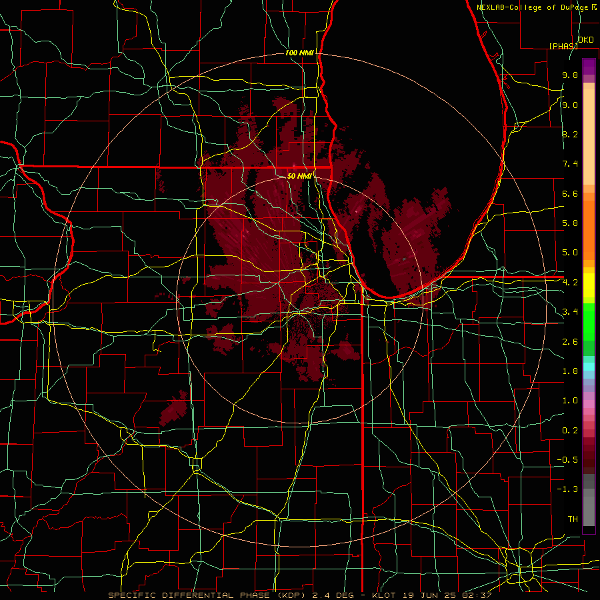Click the TH threshold label
This screenshot has width=600, height=600.
tap(573, 519)
